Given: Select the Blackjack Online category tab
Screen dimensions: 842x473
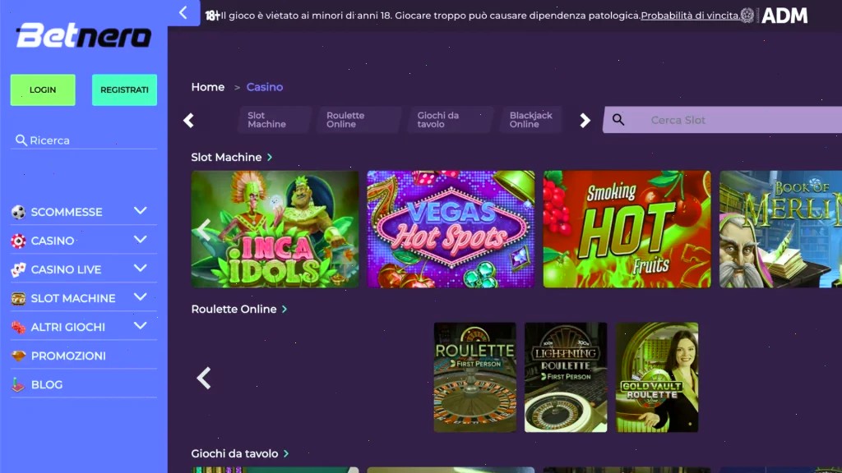Looking at the screenshot, I should coord(530,120).
